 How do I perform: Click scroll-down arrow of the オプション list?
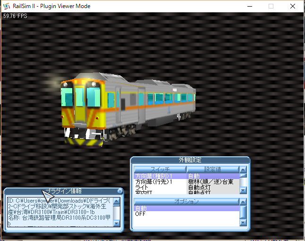pos(243,222)
